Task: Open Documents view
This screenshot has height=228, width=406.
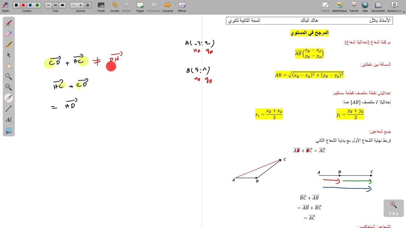Action: click(378, 7)
